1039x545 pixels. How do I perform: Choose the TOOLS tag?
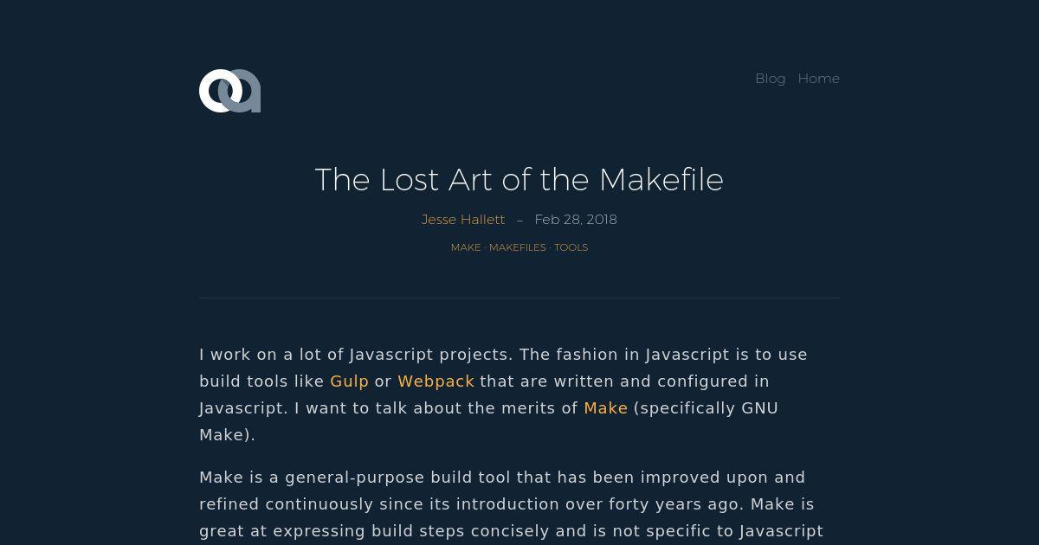click(x=571, y=247)
